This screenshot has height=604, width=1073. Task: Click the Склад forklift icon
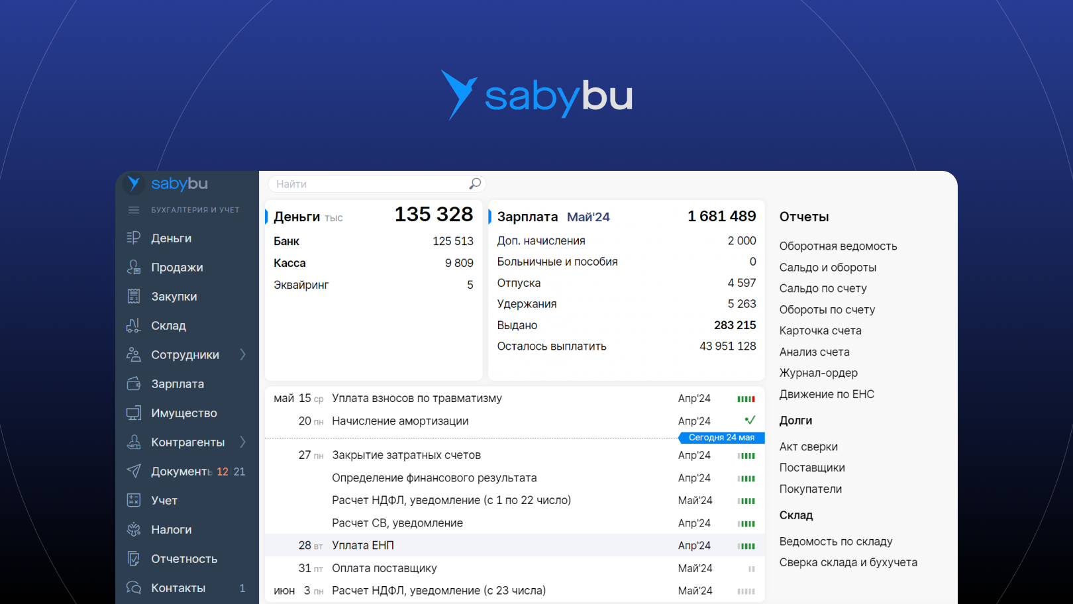134,325
